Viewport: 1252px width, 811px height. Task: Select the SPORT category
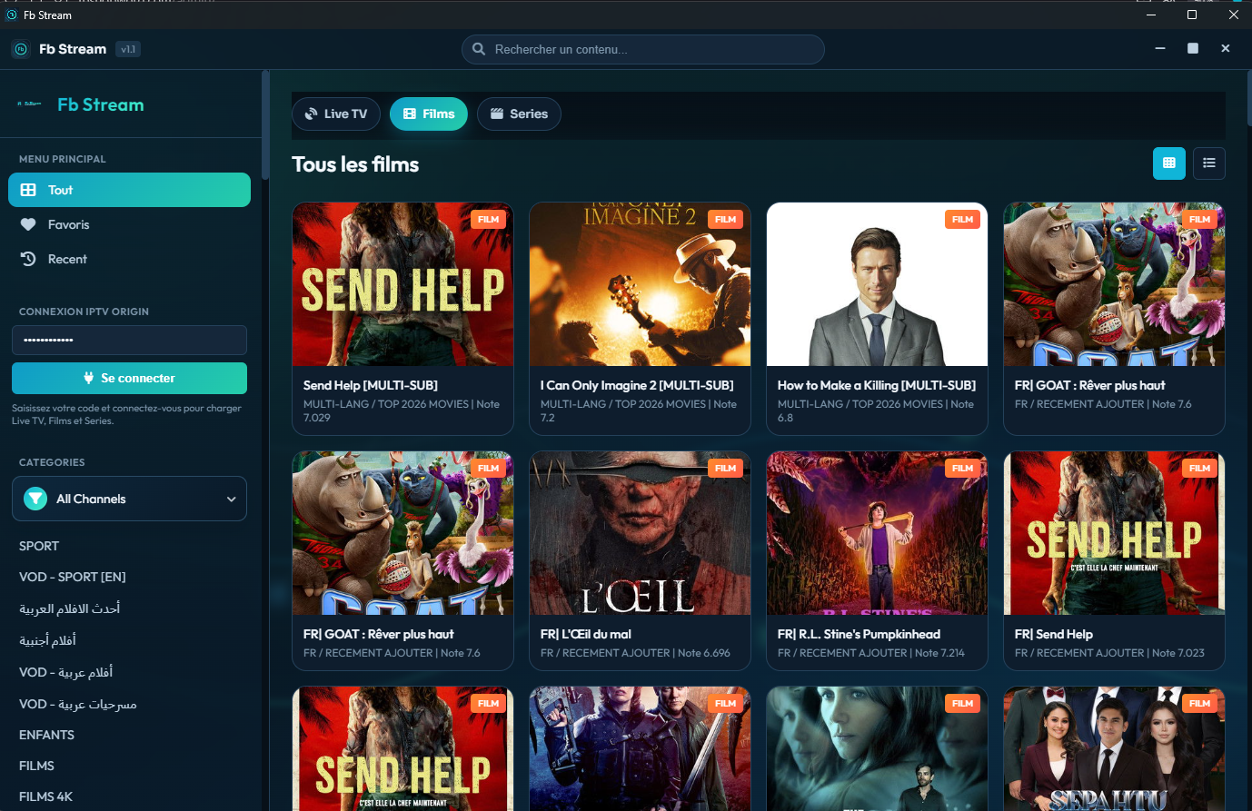(39, 546)
